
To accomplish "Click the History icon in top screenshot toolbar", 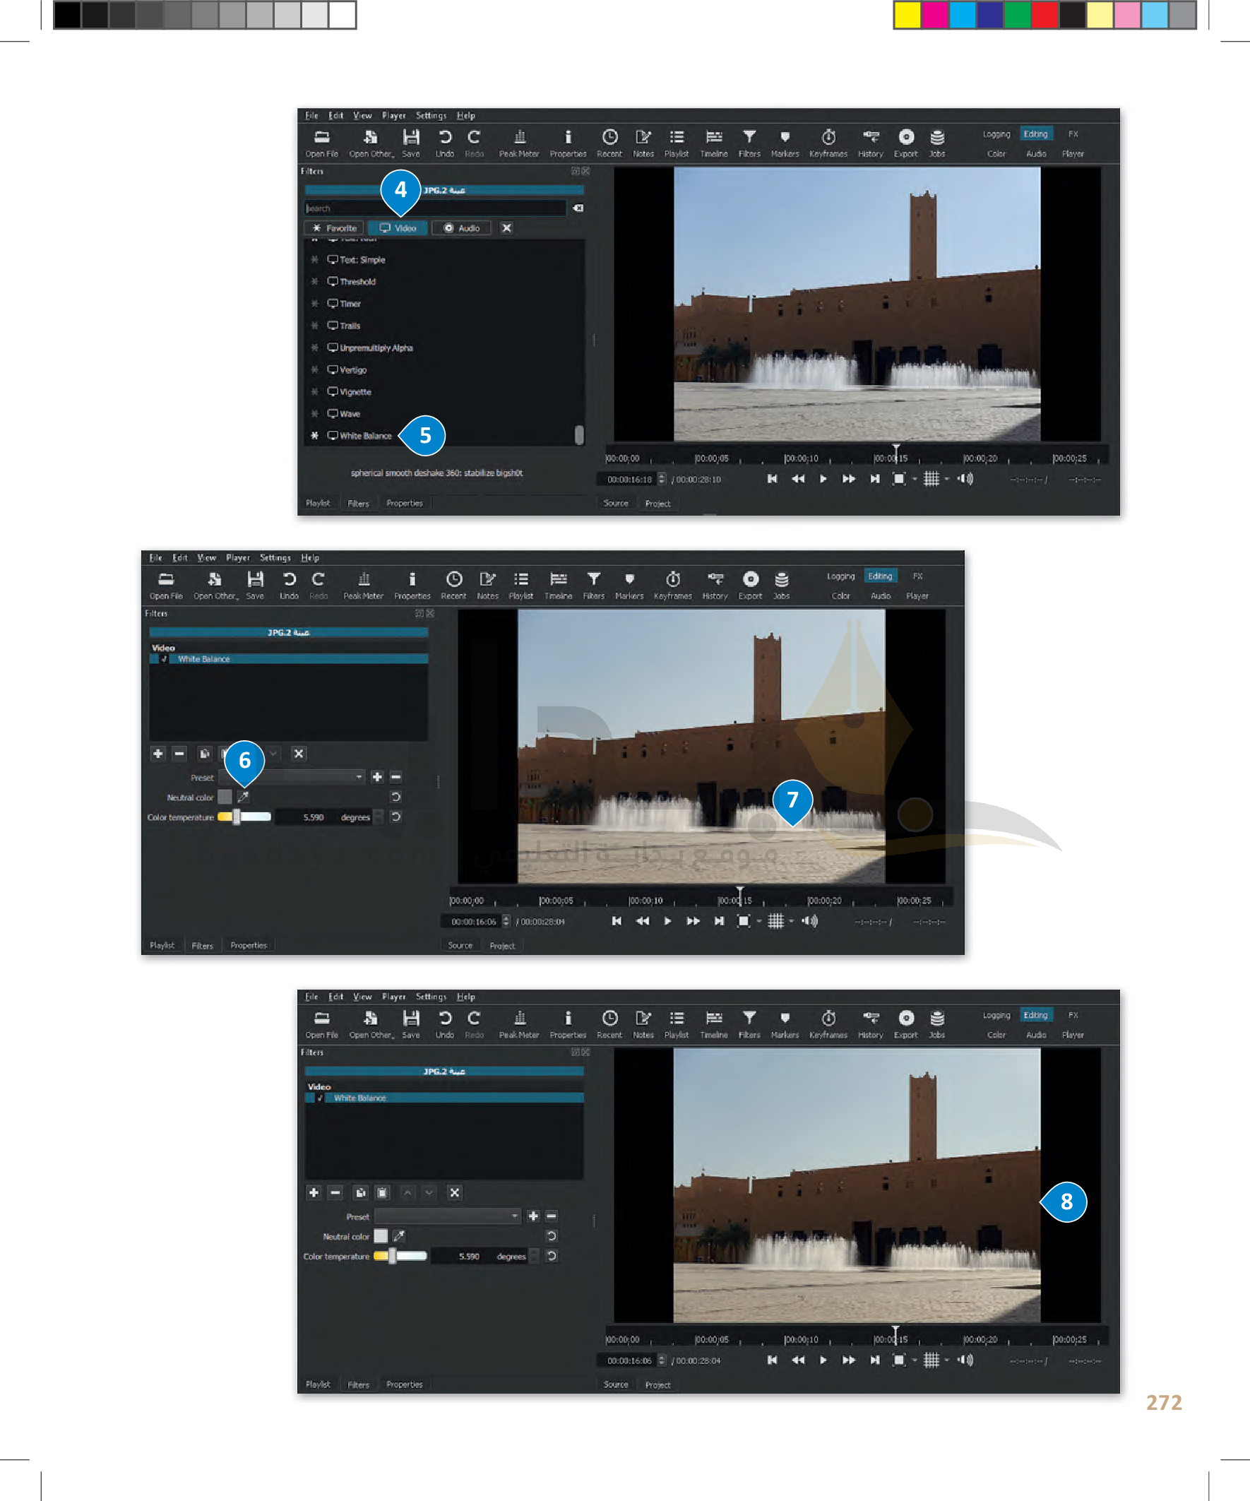I will tap(870, 137).
